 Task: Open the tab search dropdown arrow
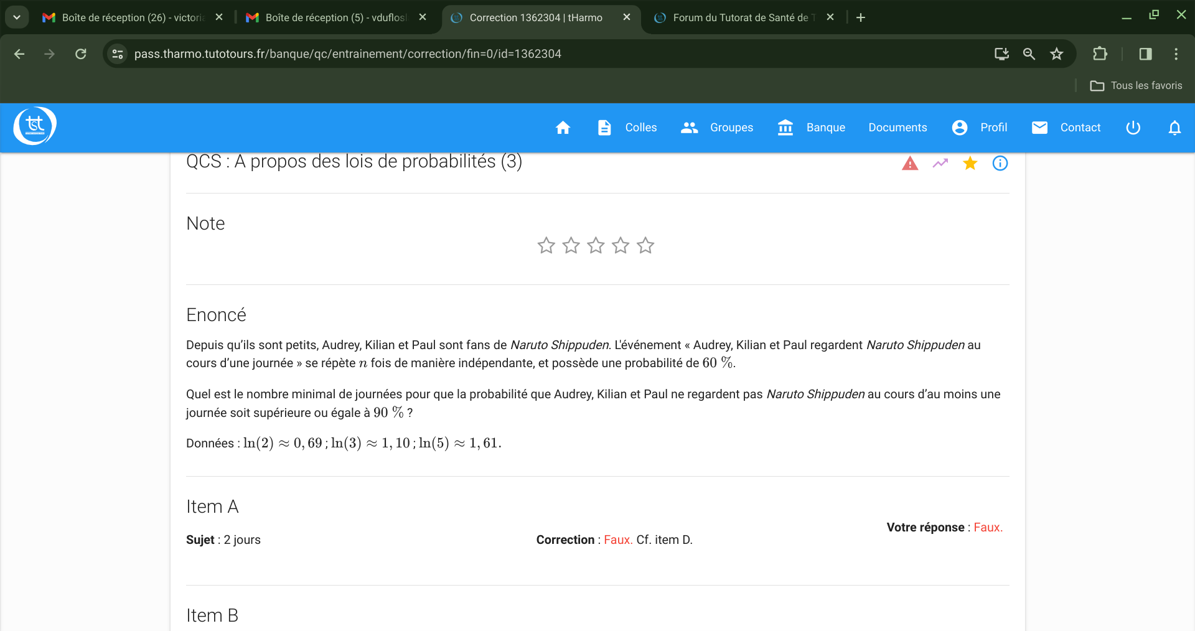click(17, 17)
